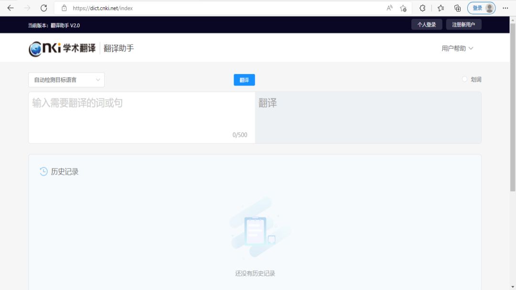Open the Collections icon
Viewport: 516px width, 290px height.
[x=457, y=8]
